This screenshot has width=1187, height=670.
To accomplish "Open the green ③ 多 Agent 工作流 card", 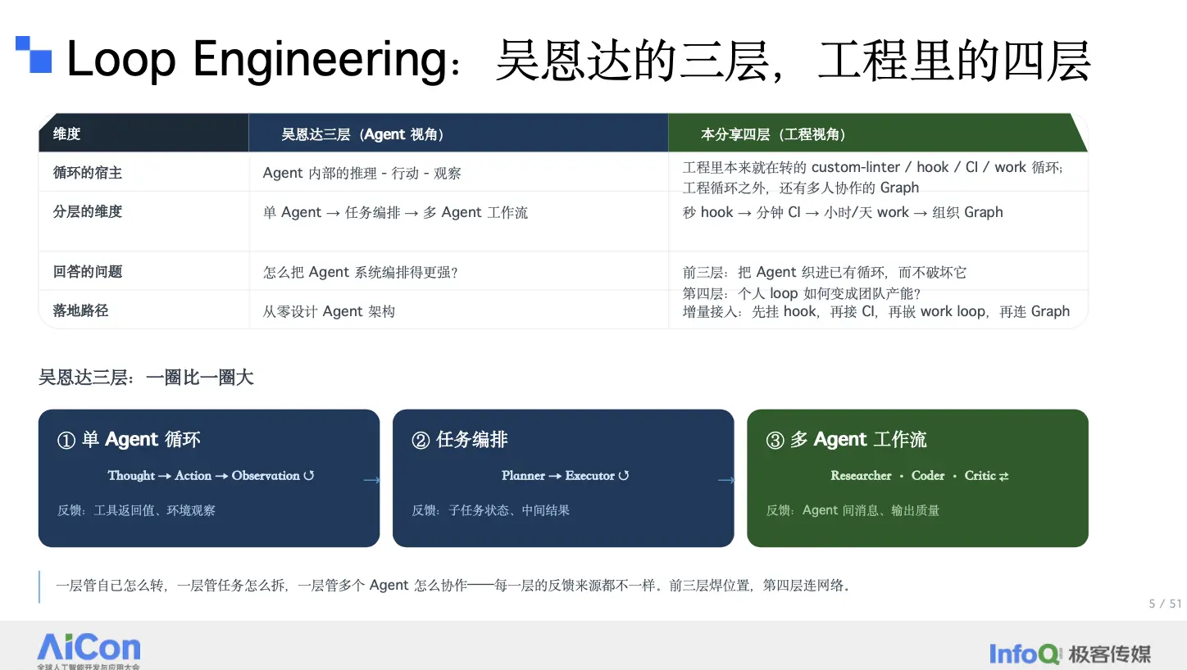I will pos(917,478).
